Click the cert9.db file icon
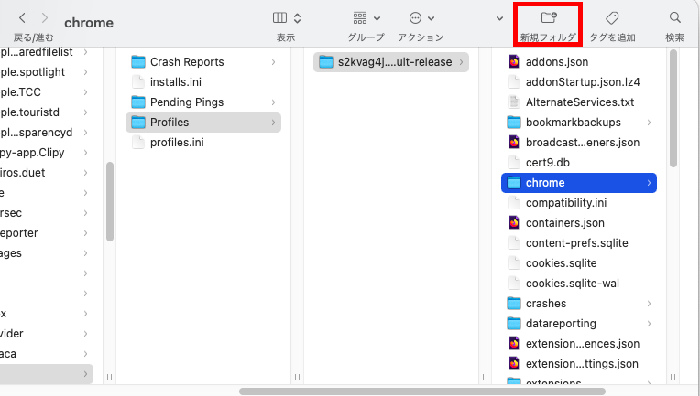 [x=514, y=162]
